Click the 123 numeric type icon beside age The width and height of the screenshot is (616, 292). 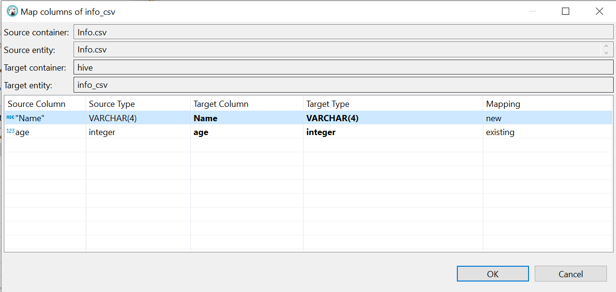click(11, 132)
